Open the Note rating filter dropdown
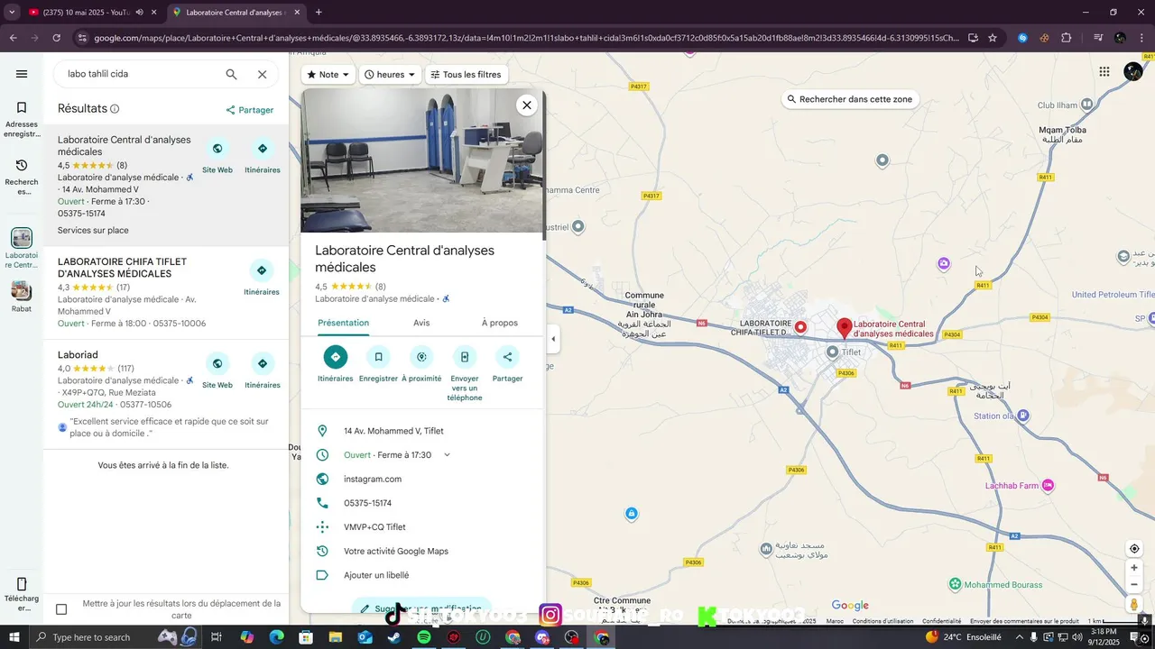 pyautogui.click(x=328, y=75)
